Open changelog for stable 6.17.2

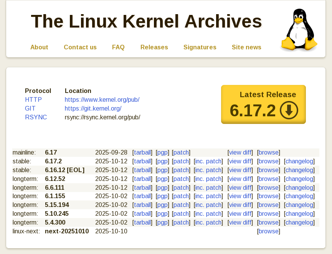(x=299, y=161)
